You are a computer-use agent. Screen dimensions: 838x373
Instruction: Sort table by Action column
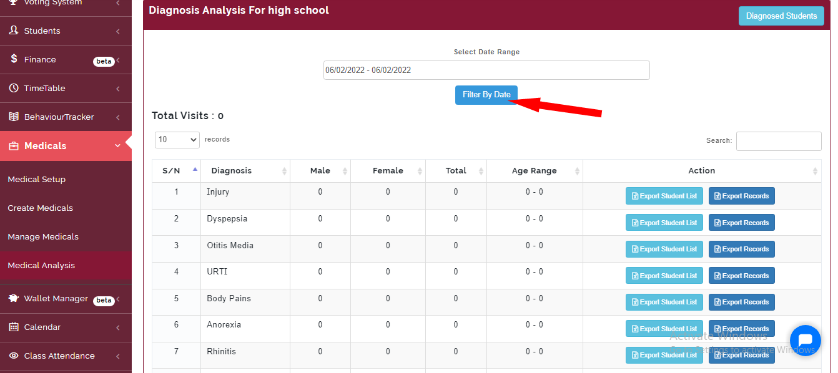pyautogui.click(x=702, y=171)
